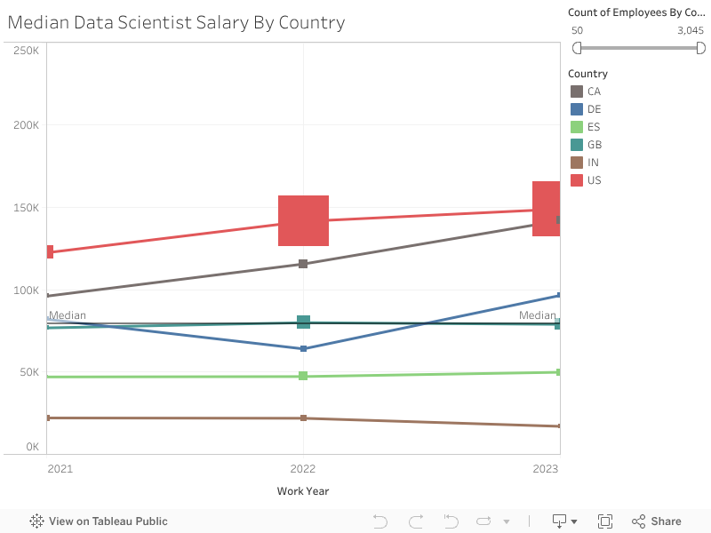
Task: Expand the replay speed dropdown arrow
Action: click(507, 521)
